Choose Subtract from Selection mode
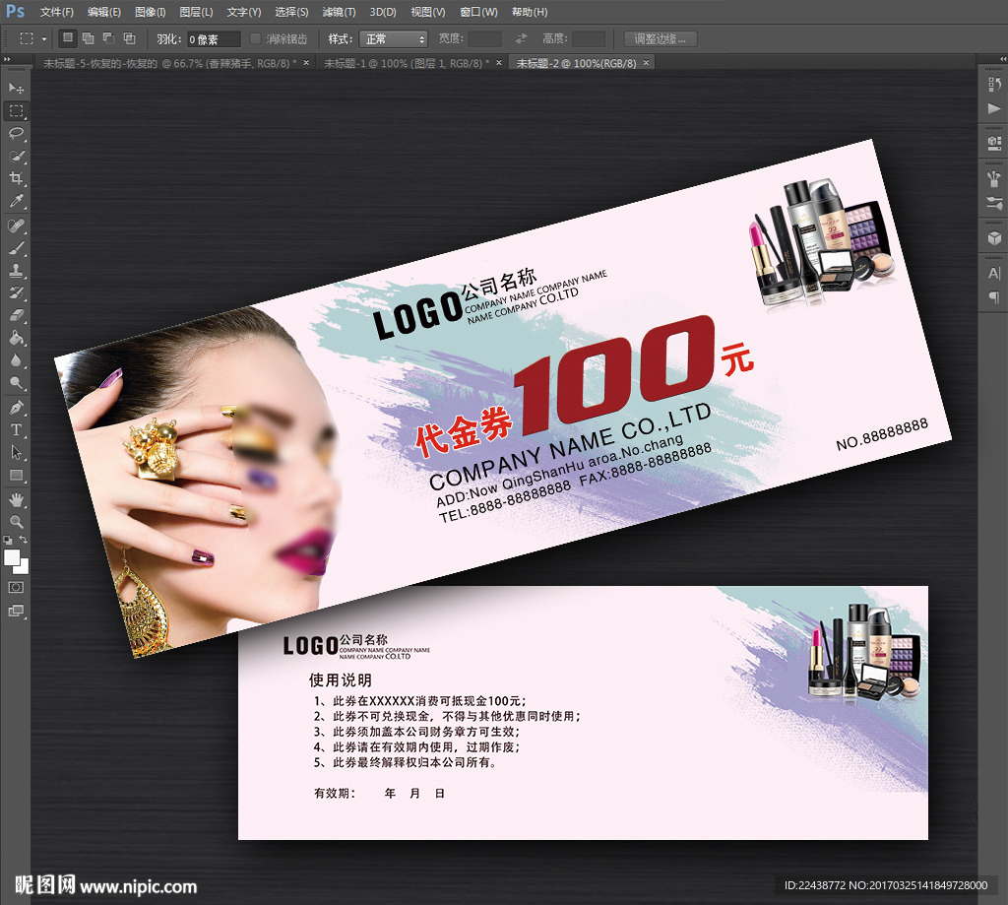Screen dimensions: 1008x905 [x=108, y=38]
